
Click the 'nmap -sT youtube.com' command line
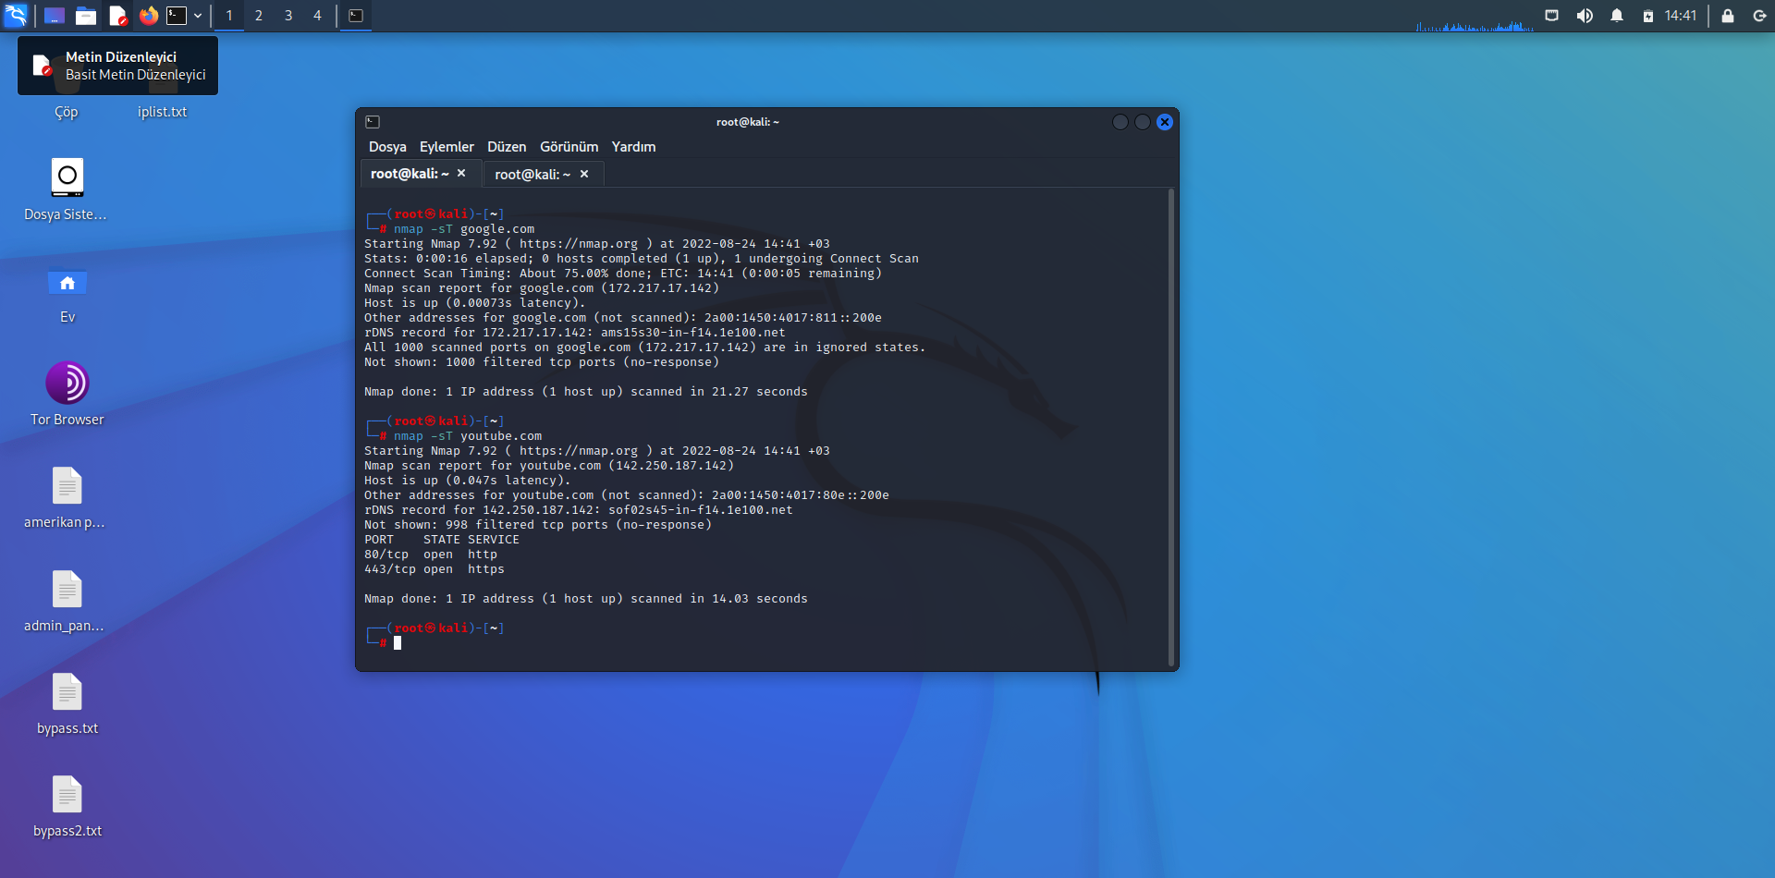click(468, 436)
